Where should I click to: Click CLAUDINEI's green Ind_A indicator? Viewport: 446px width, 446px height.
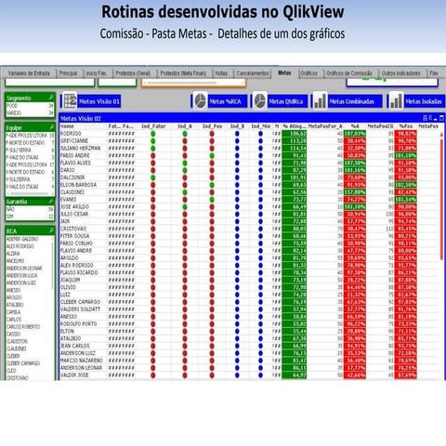point(185,192)
